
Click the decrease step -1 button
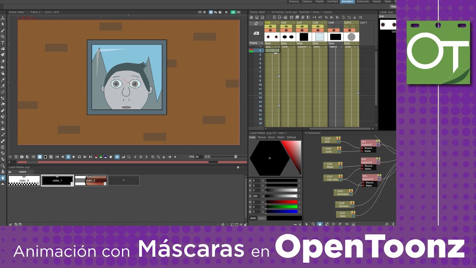pos(314,17)
